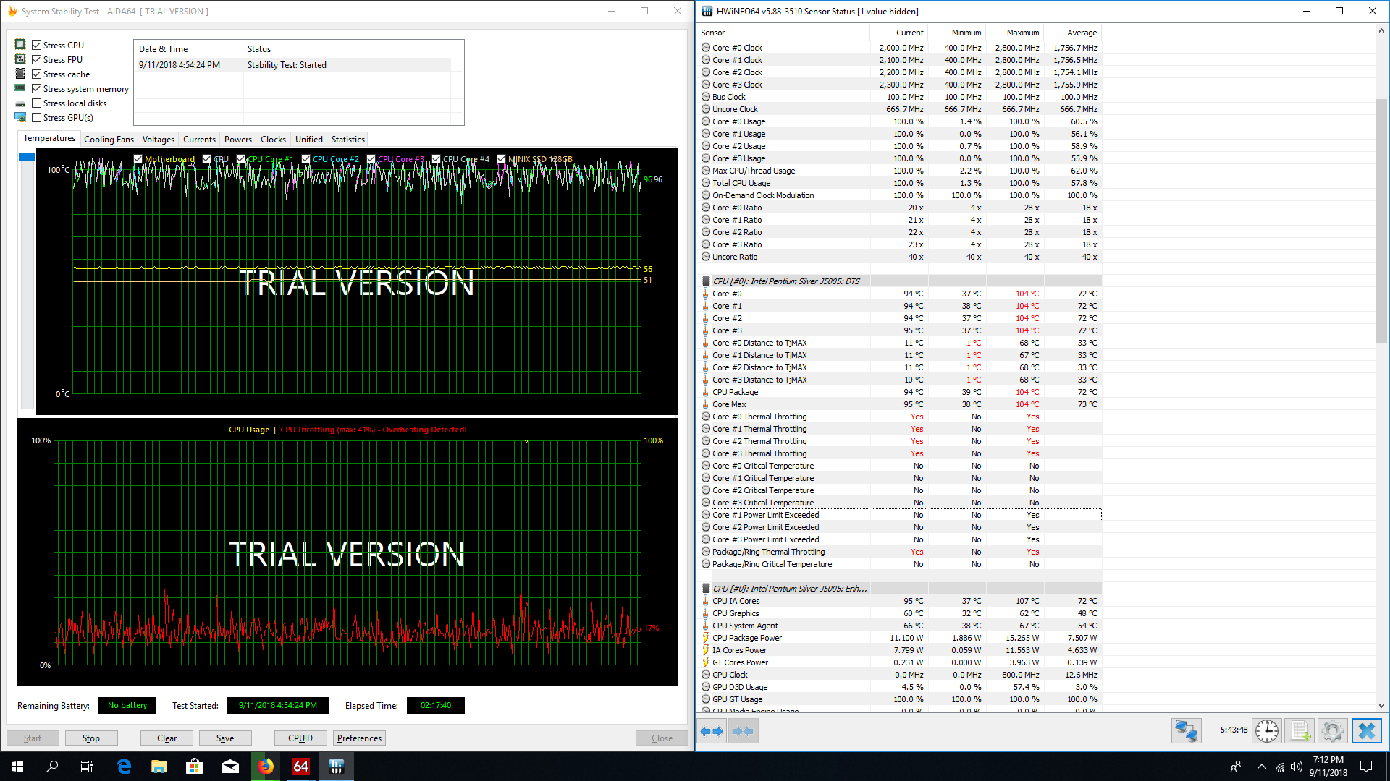Click Average column header in HWiNFO
Image resolution: width=1390 pixels, height=781 pixels.
(1073, 33)
